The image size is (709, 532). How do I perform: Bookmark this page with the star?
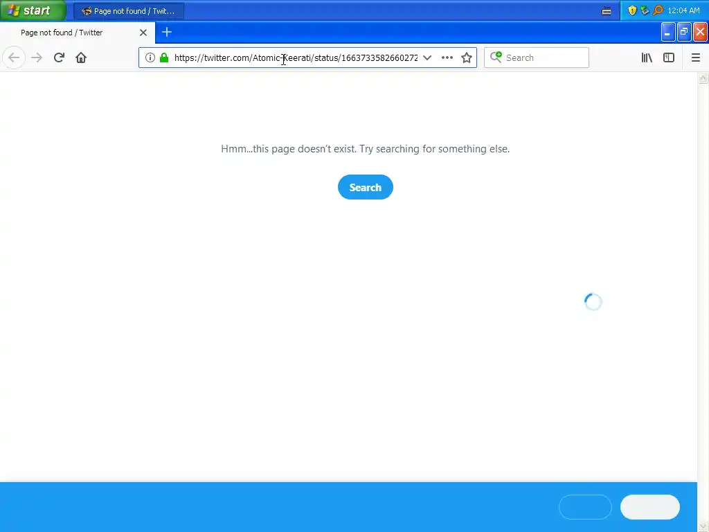pyautogui.click(x=467, y=57)
